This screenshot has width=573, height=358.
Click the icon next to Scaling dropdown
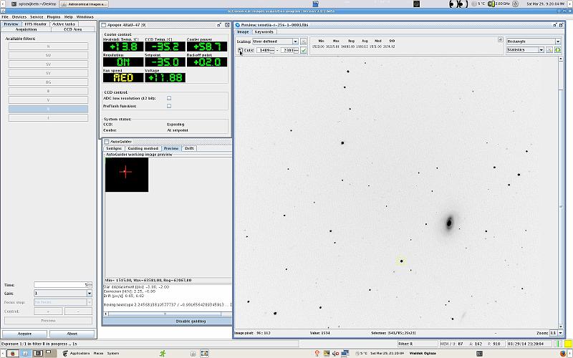(x=304, y=42)
